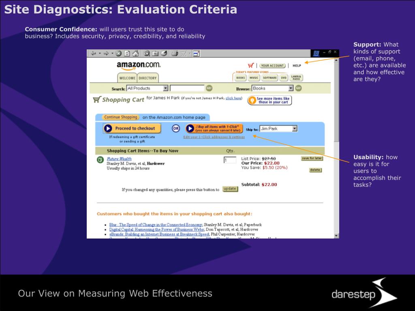Open the red shopping cart icon
This screenshot has height=311, width=415.
coord(250,65)
